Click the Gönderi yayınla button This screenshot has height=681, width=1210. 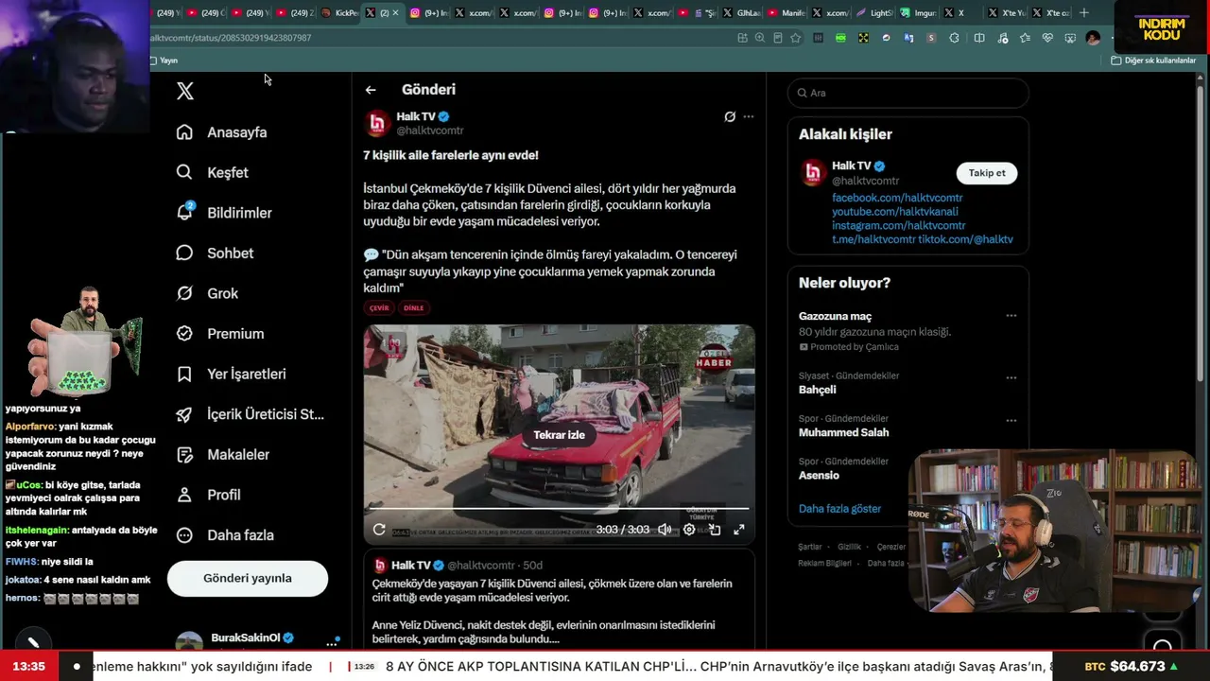[248, 578]
